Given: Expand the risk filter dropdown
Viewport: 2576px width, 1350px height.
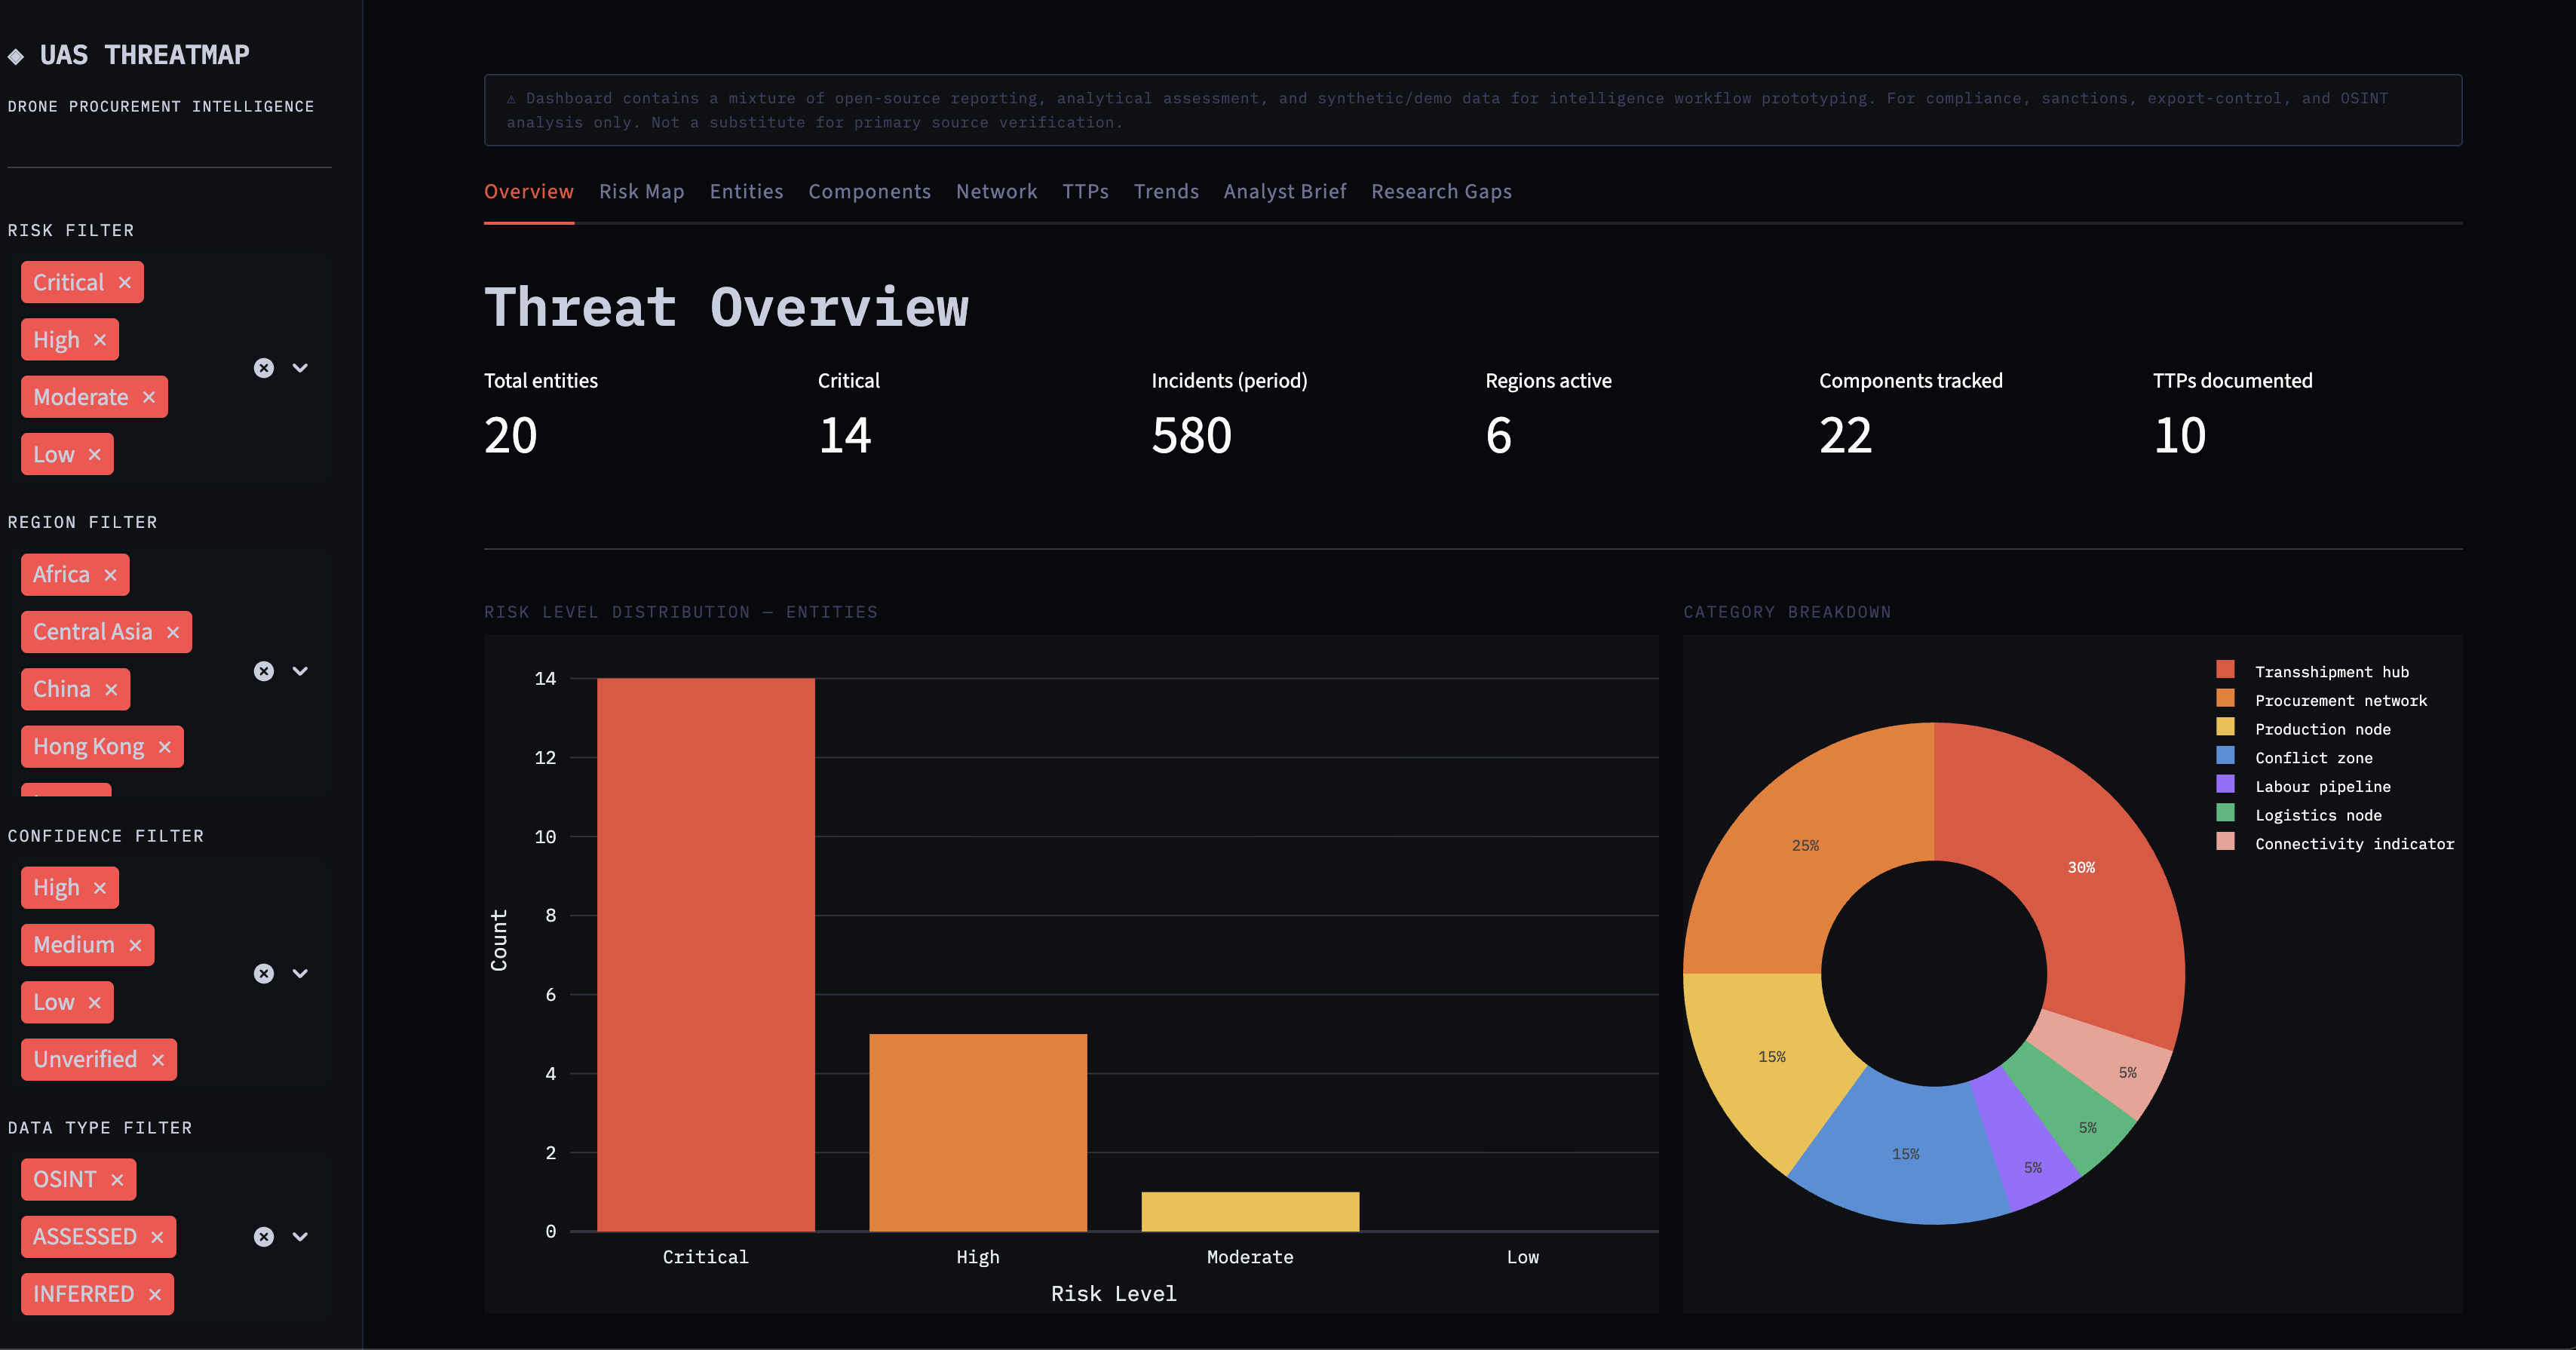Looking at the screenshot, I should (300, 368).
